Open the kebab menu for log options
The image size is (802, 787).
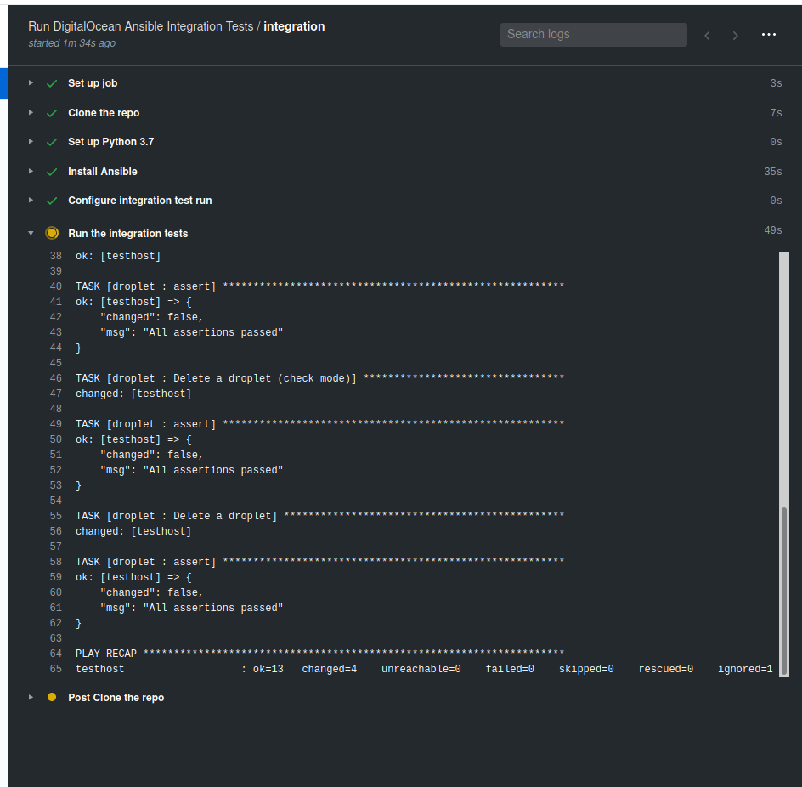769,34
